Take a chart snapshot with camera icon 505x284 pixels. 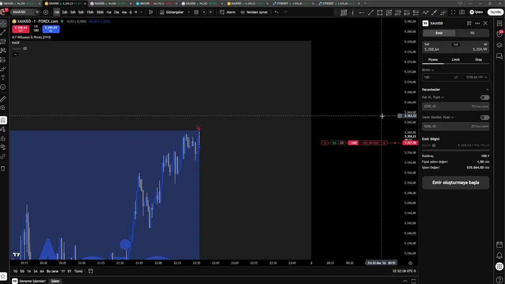click(x=462, y=12)
